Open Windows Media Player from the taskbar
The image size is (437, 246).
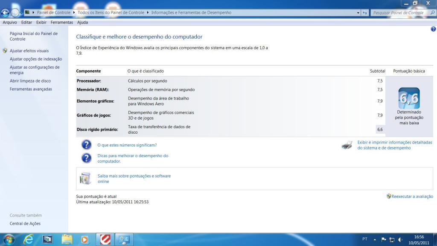[x=85, y=240]
